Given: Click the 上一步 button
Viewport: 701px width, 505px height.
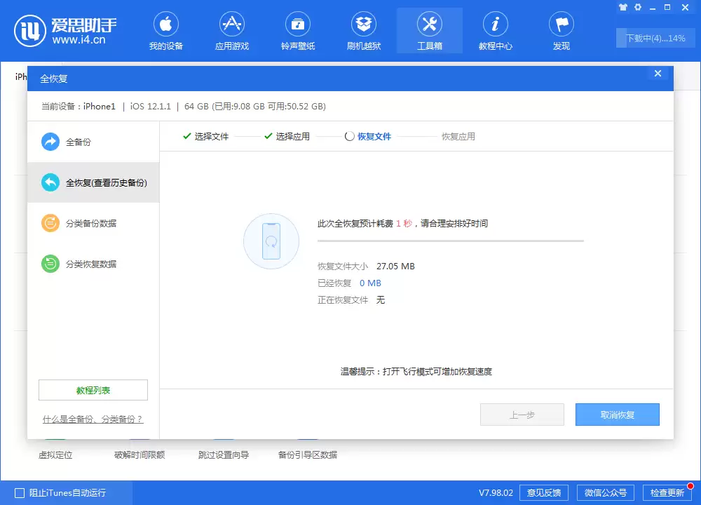Looking at the screenshot, I should (522, 415).
